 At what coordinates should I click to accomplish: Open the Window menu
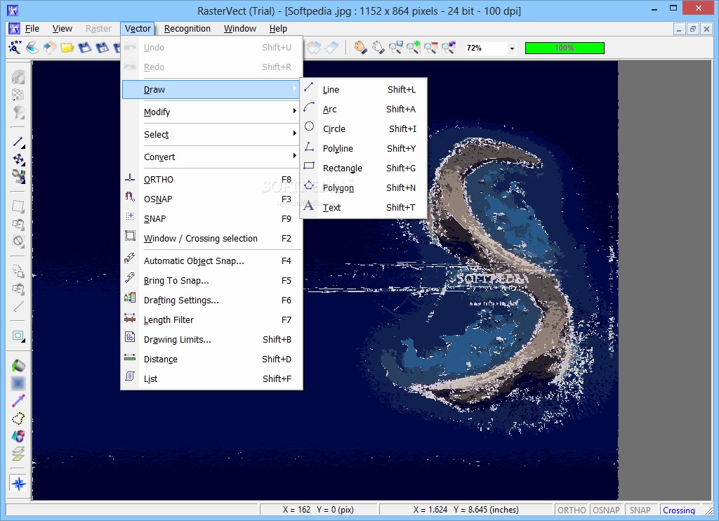pyautogui.click(x=240, y=28)
